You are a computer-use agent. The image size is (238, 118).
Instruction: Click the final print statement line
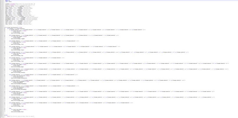[x=21, y=116]
